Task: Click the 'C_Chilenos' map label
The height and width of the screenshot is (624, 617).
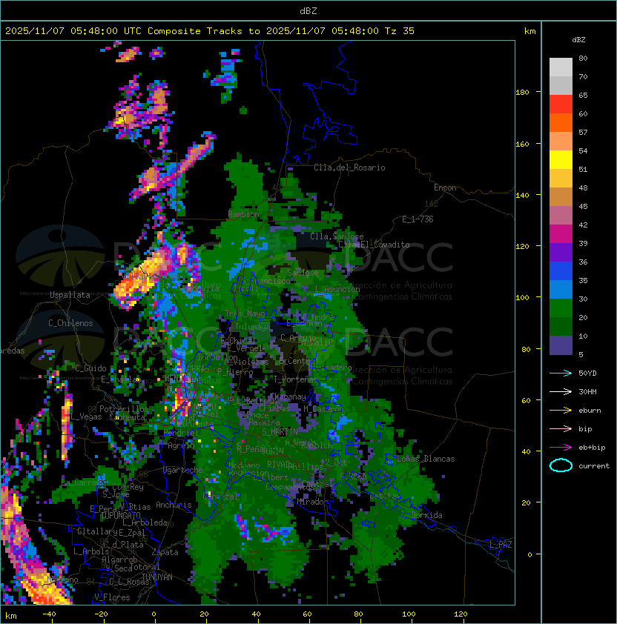Action: 70,323
